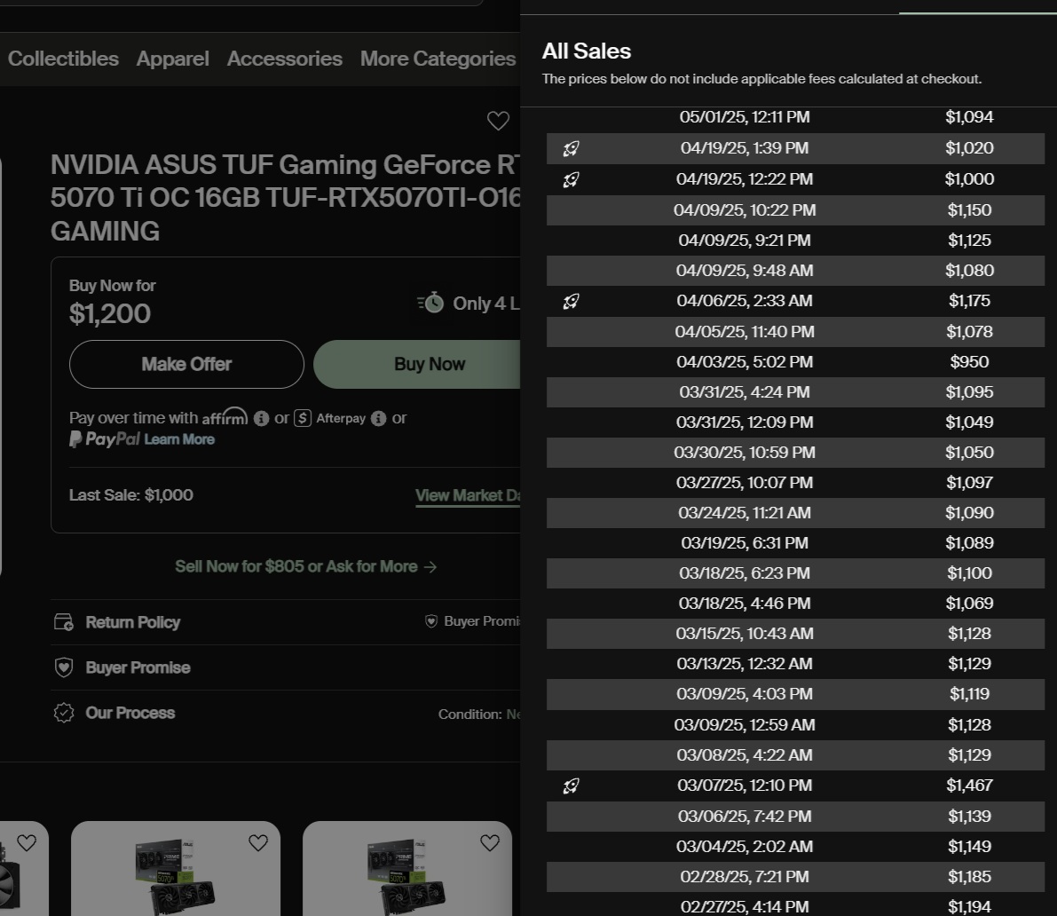Click the $1,097 sale price

(x=969, y=483)
